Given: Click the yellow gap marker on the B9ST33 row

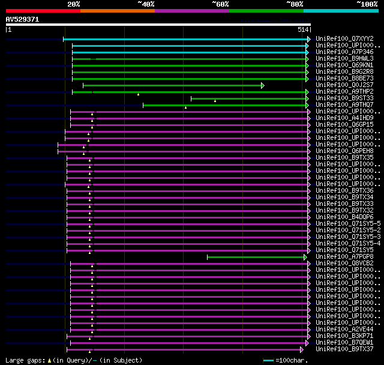Looking at the screenshot, I should (x=215, y=101).
